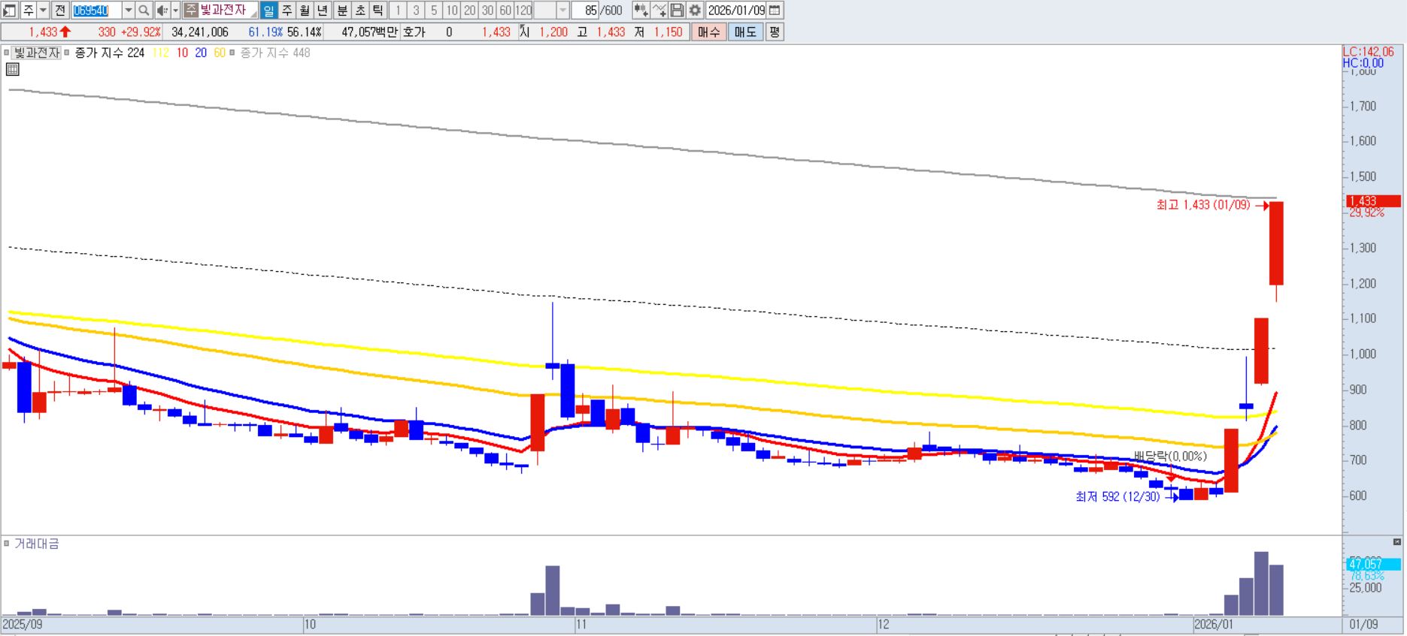Switch to 일 daily chart period
Screen dimensions: 1407x636
pyautogui.click(x=268, y=11)
